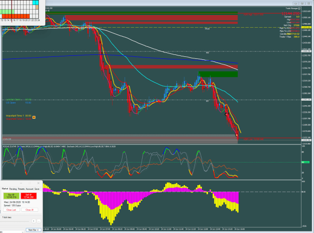
Task: Click the Close Last button
Action: tap(11, 210)
